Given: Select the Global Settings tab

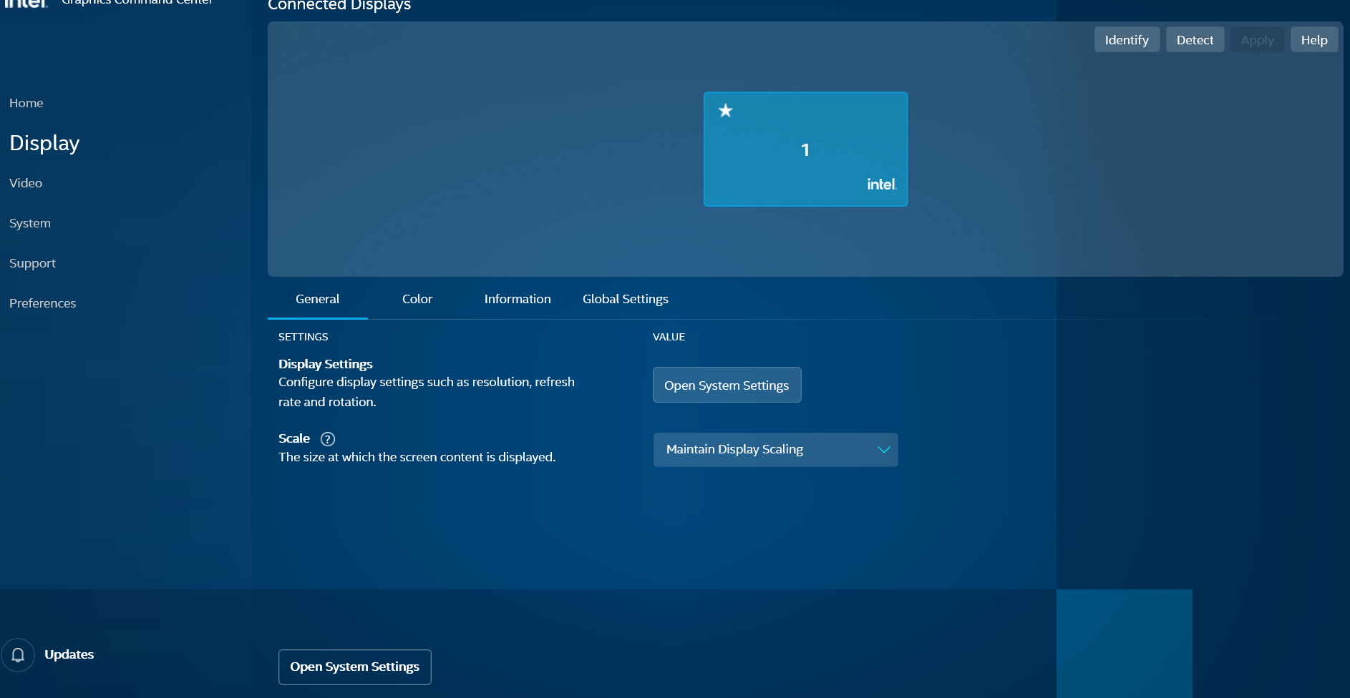Looking at the screenshot, I should tap(625, 299).
